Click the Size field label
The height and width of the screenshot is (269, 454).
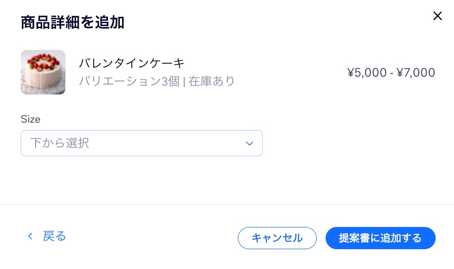[x=31, y=119]
